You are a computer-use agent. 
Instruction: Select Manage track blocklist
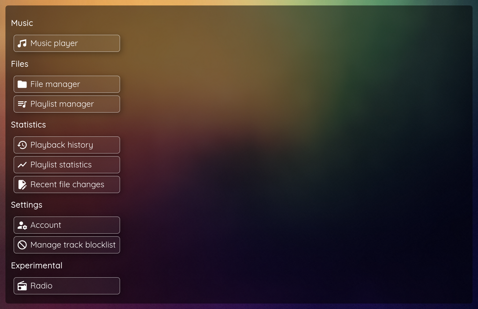click(67, 245)
